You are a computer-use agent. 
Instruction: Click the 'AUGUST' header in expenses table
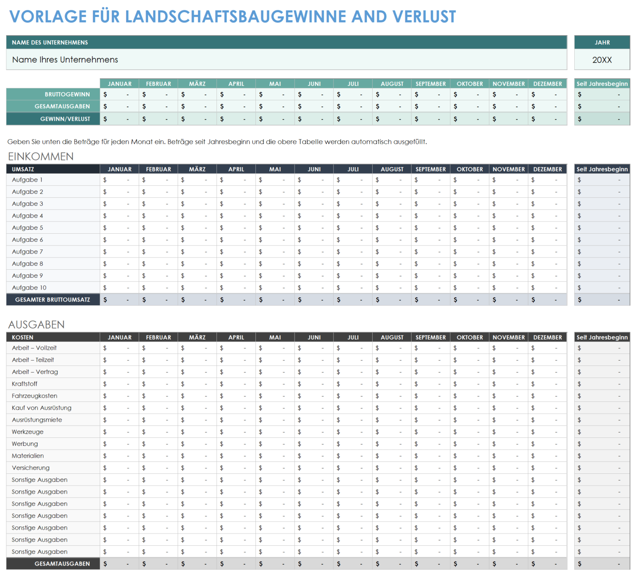[x=392, y=337]
